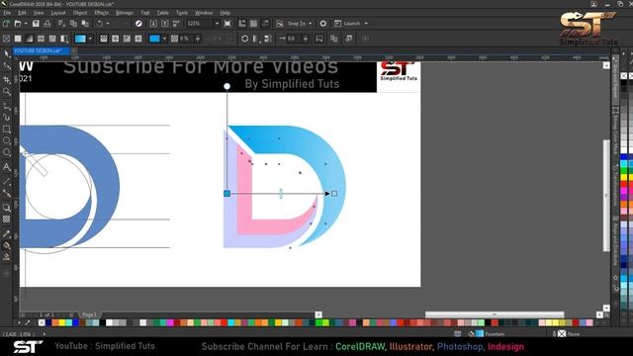Click the New document icon
This screenshot has width=633, height=356.
tap(6, 24)
